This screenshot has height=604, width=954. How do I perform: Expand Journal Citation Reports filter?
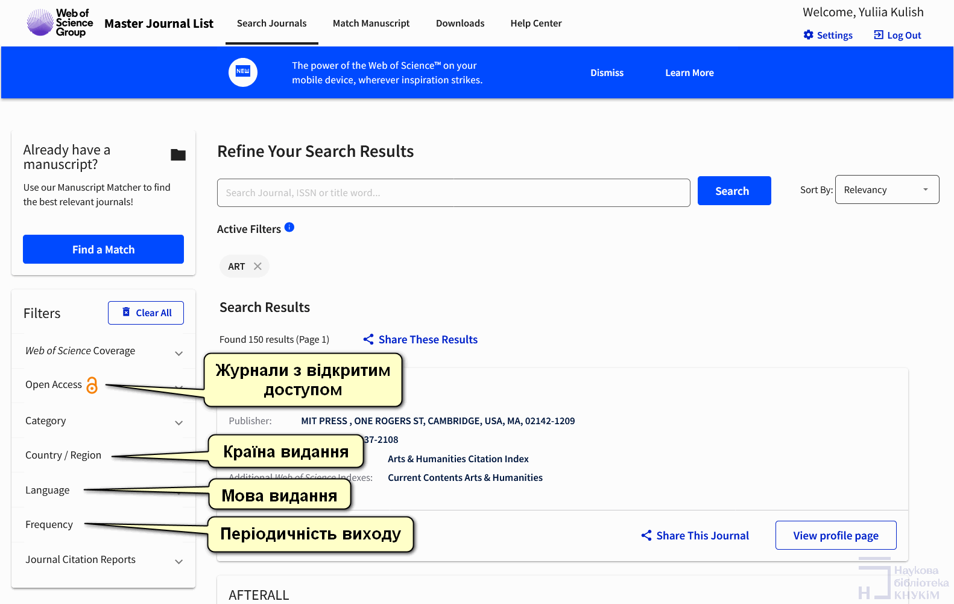click(178, 561)
